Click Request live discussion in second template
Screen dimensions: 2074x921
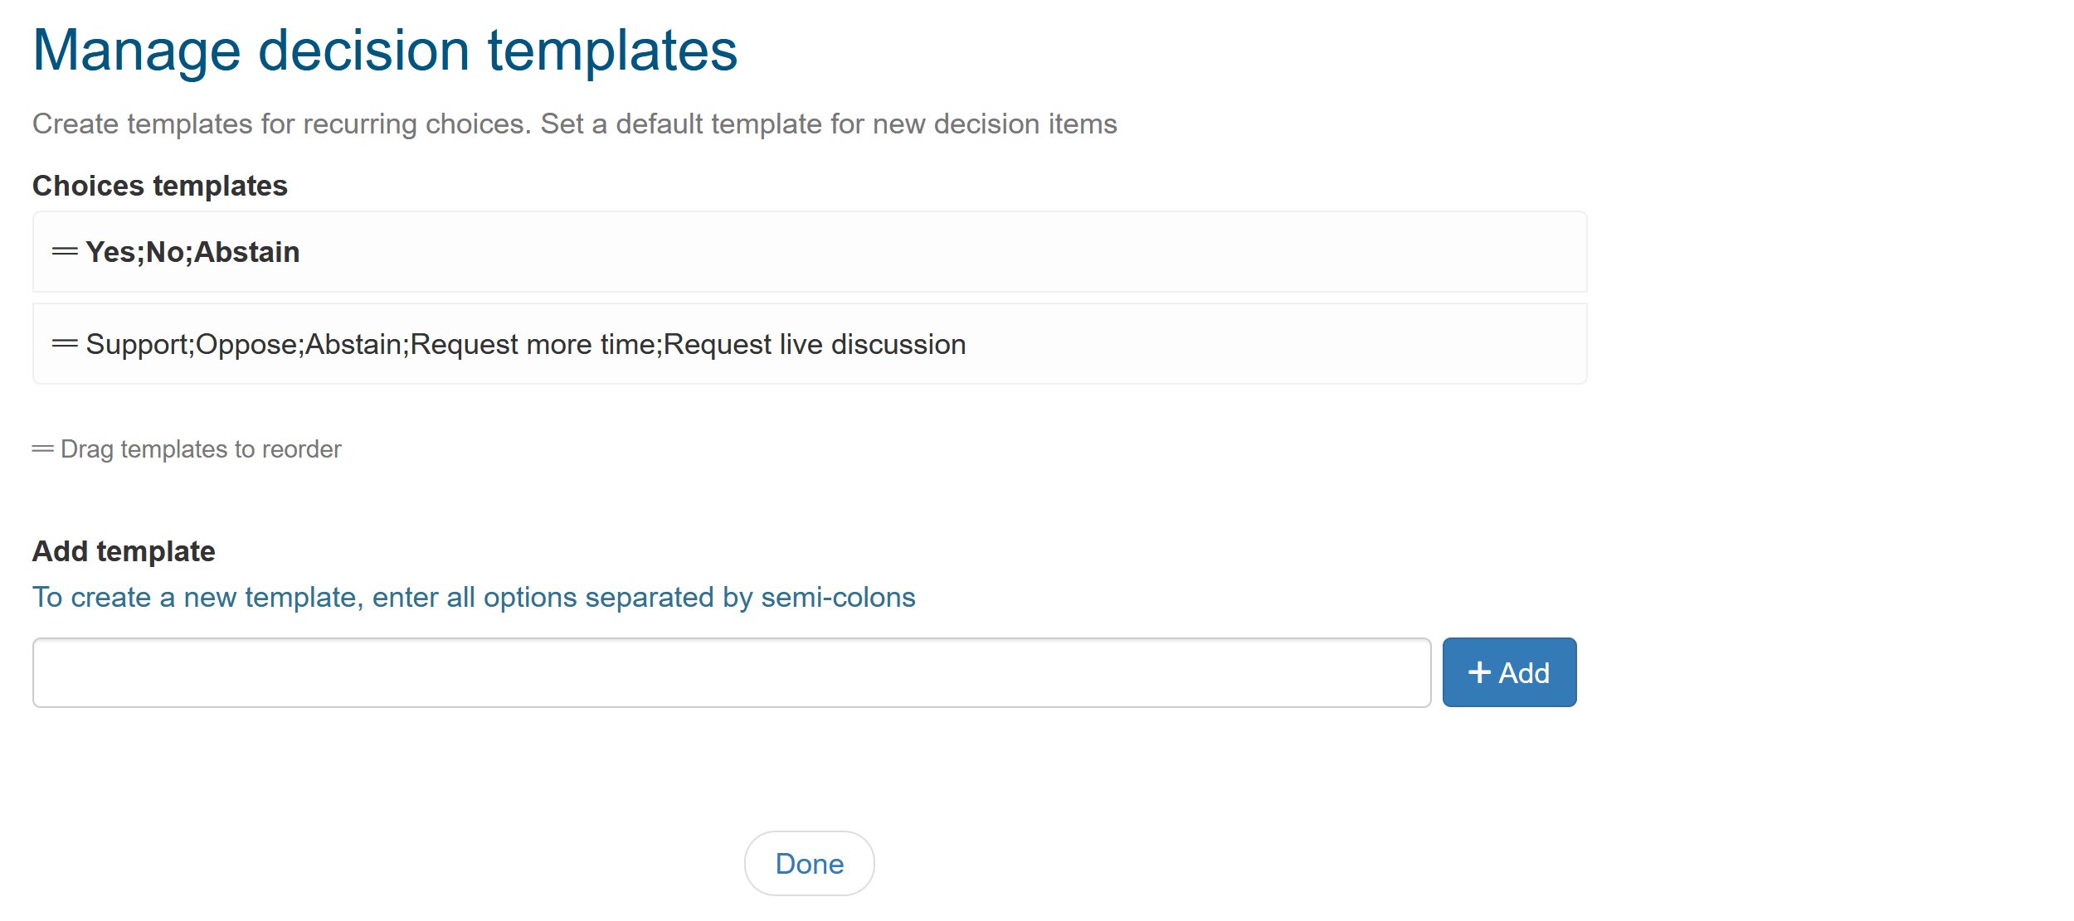click(x=815, y=344)
